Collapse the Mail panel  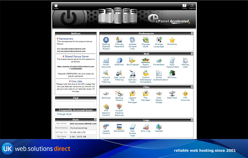[x=192, y=54]
